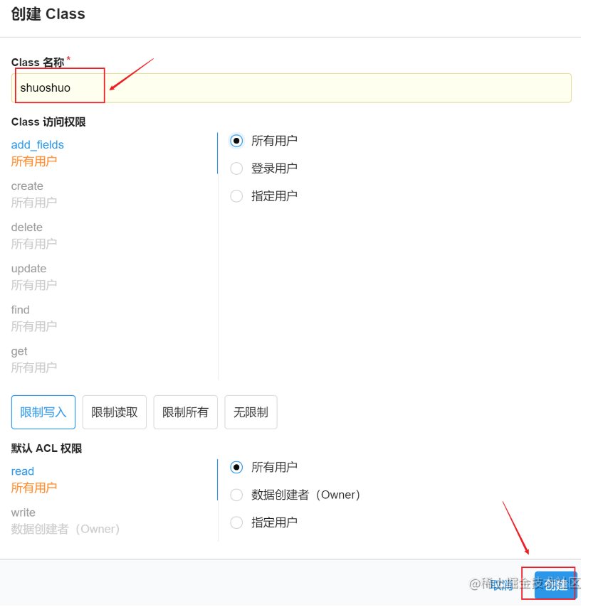Screen dimensions: 598x607
Task: Open the get permission item
Action: (x=33, y=360)
